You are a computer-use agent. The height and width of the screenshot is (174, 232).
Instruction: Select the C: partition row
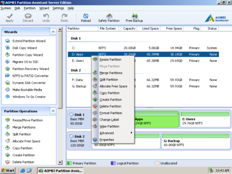pyautogui.click(x=143, y=48)
